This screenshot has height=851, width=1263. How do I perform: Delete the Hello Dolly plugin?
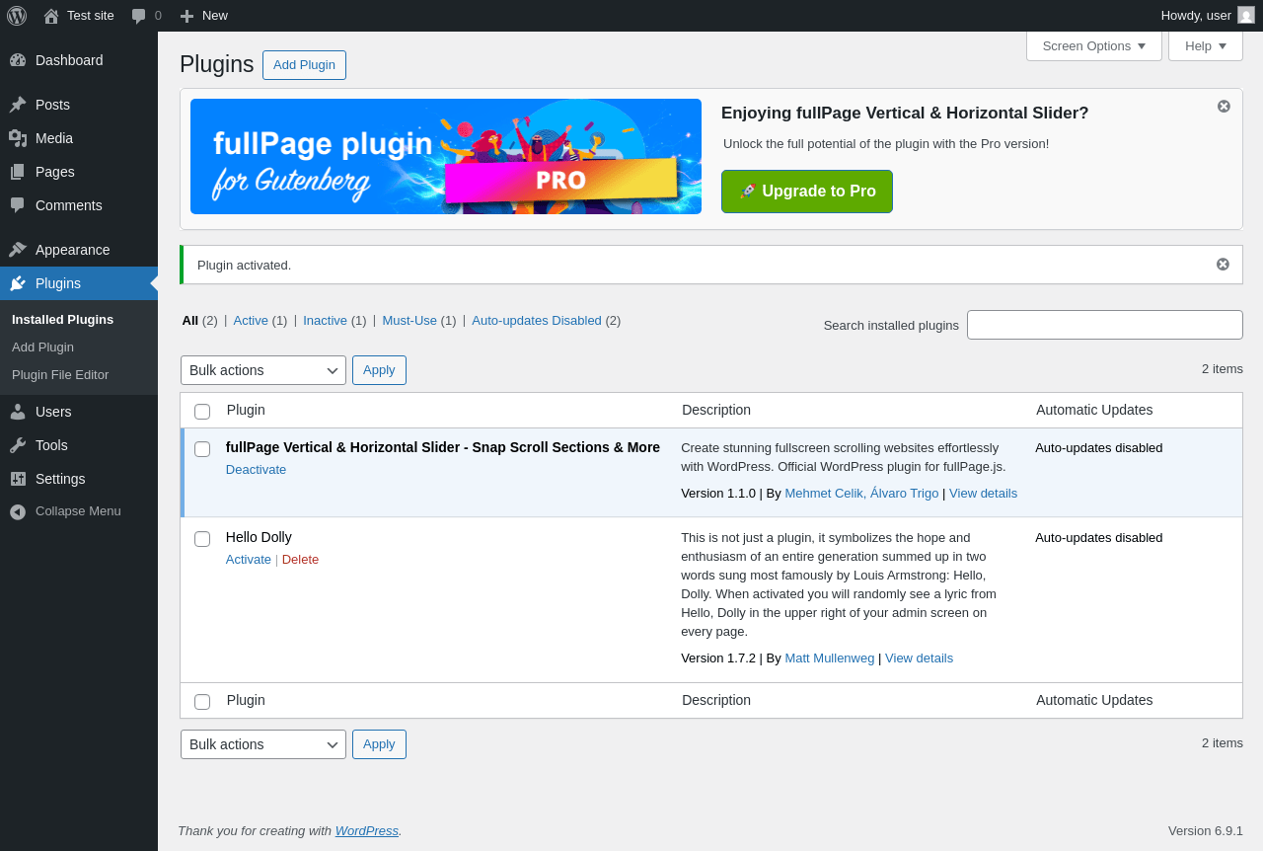click(300, 560)
